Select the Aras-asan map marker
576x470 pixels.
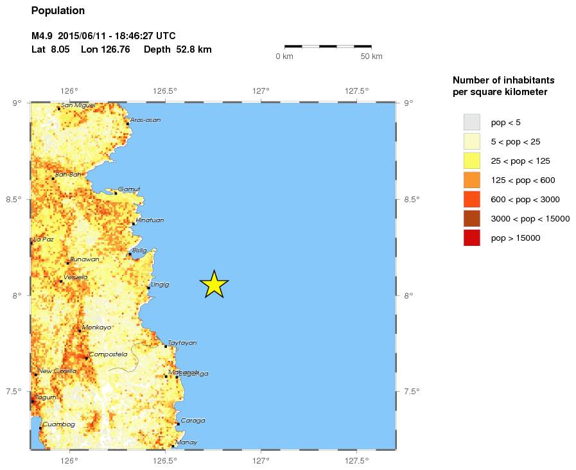click(128, 123)
